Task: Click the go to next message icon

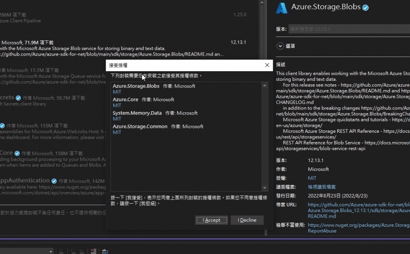Action: click(81, 251)
